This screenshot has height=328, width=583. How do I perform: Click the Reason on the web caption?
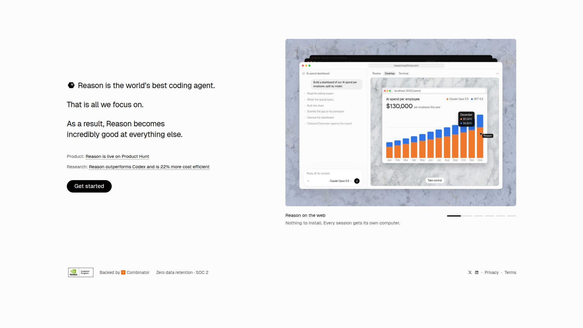pyautogui.click(x=305, y=215)
